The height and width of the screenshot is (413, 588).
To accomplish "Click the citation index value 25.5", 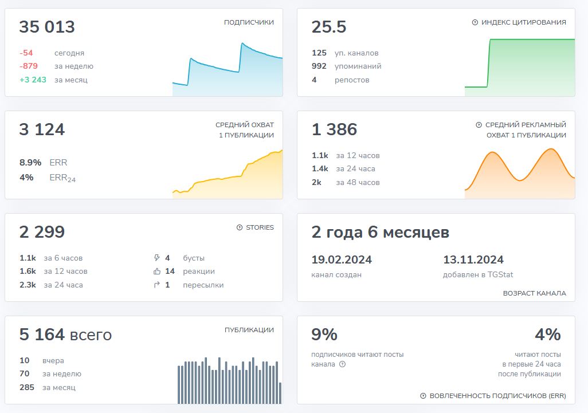I will pos(329,27).
